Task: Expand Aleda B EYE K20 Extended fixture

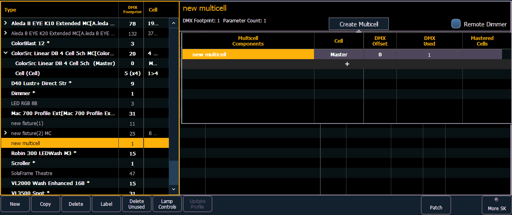Action: [6, 34]
